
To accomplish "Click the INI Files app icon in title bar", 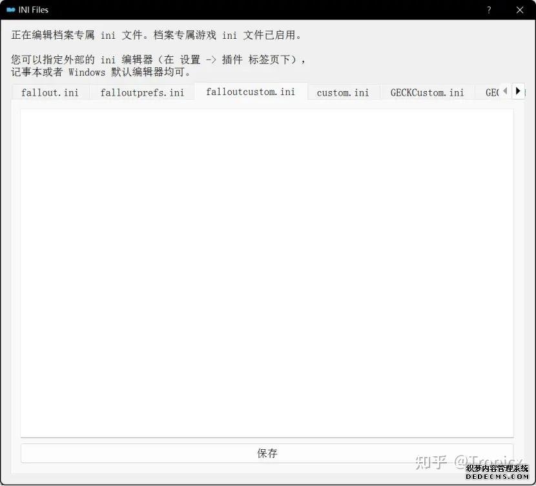I will (10, 10).
